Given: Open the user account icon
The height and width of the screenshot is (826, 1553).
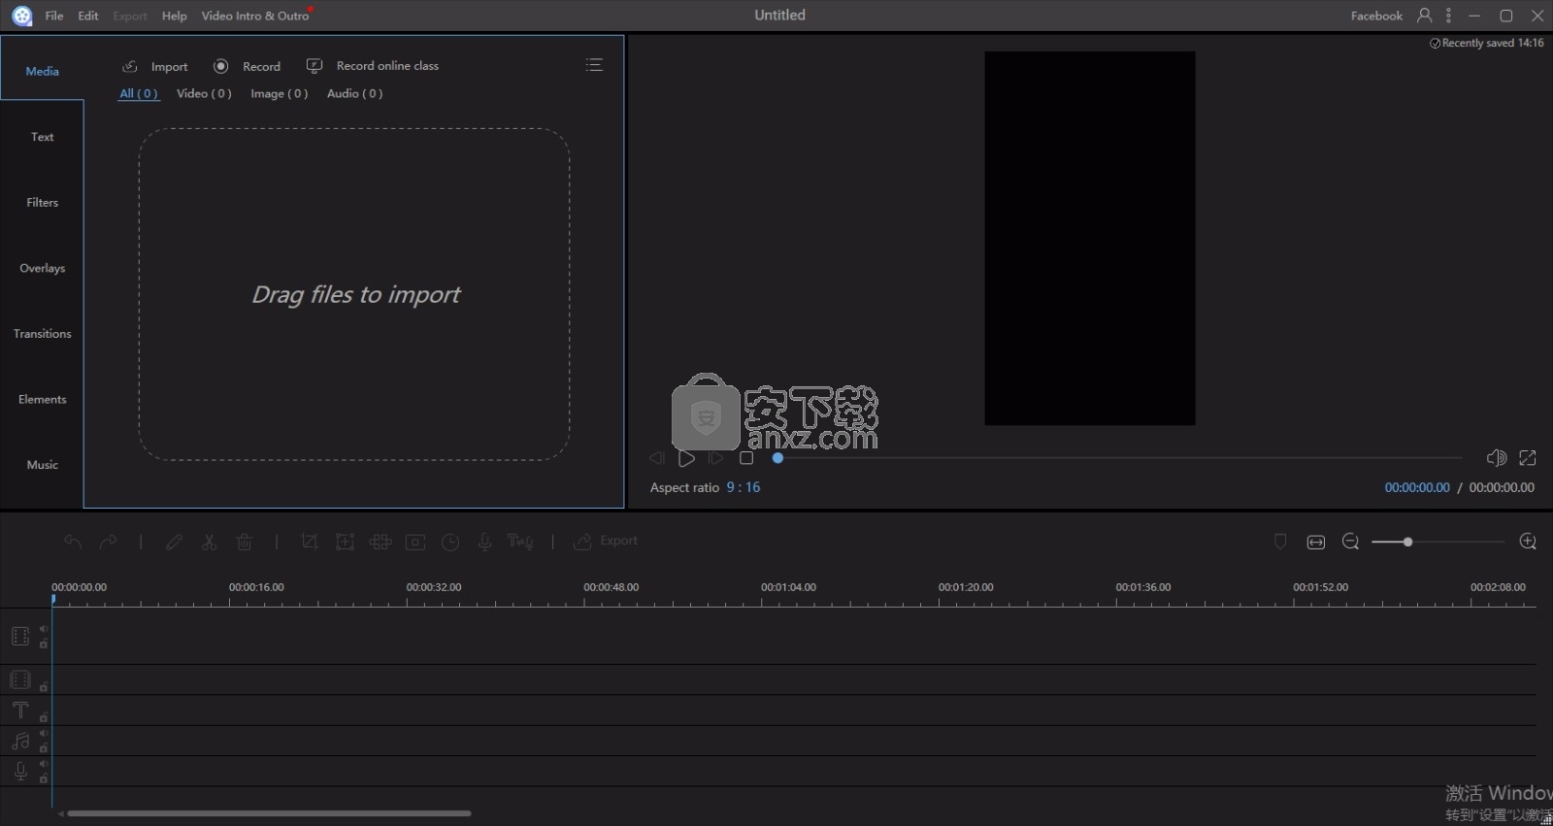Looking at the screenshot, I should click(x=1424, y=16).
